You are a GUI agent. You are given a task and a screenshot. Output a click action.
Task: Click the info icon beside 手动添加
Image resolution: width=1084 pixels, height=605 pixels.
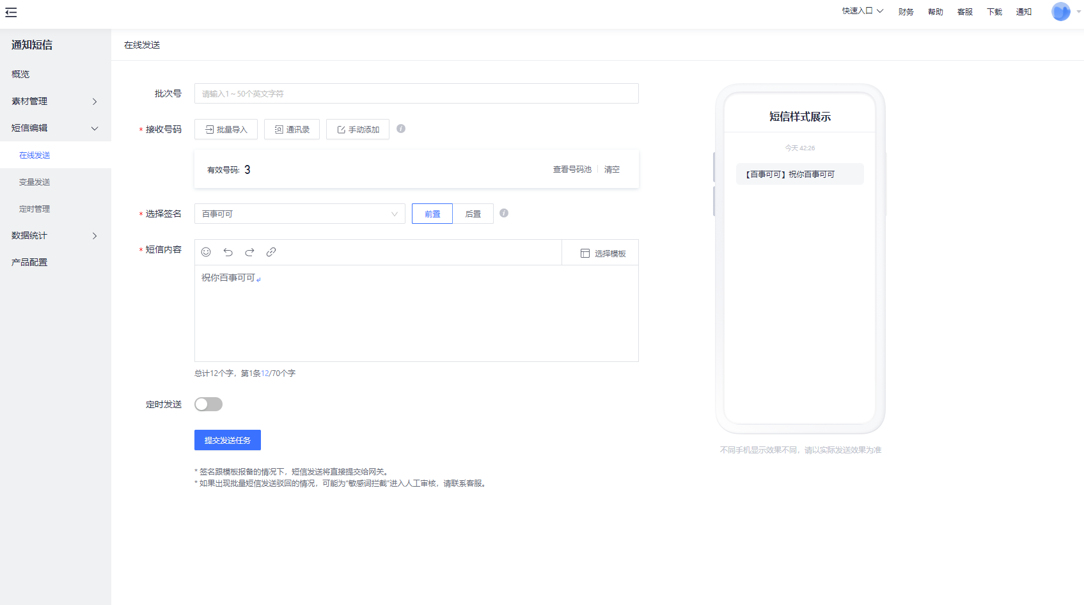401,129
